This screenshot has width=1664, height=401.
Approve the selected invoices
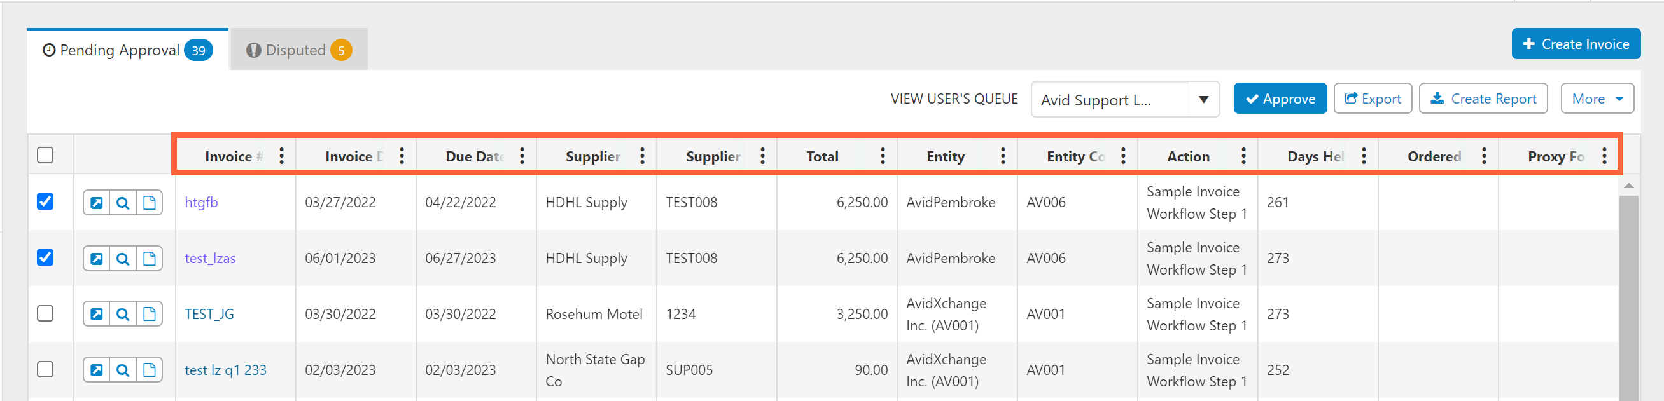(1279, 99)
